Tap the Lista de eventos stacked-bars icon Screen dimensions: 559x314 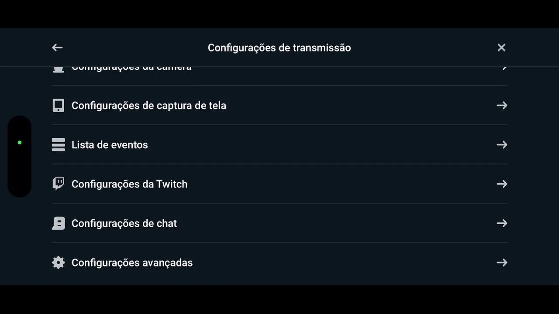tap(58, 145)
